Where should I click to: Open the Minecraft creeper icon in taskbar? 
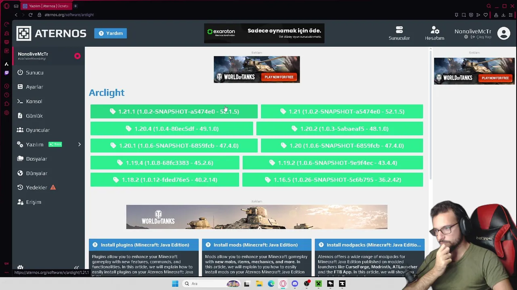(x=318, y=284)
